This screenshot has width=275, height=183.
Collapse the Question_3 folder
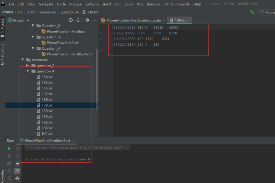click(x=33, y=37)
